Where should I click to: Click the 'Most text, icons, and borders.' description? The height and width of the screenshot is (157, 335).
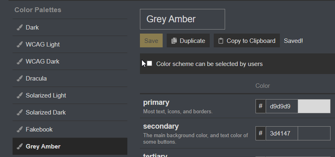(178, 111)
